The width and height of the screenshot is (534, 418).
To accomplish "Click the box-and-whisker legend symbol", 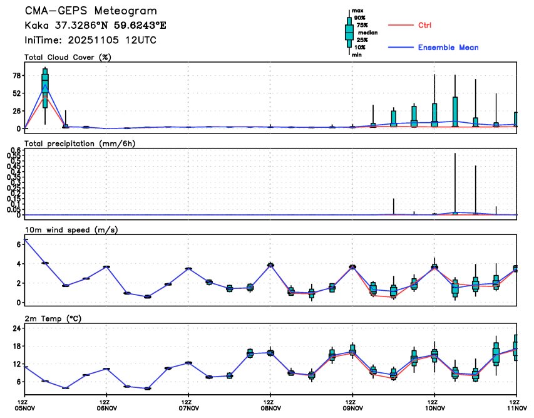I will pyautogui.click(x=349, y=33).
